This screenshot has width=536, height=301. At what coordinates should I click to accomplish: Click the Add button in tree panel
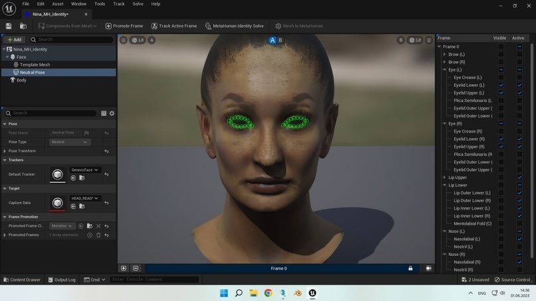[15, 40]
